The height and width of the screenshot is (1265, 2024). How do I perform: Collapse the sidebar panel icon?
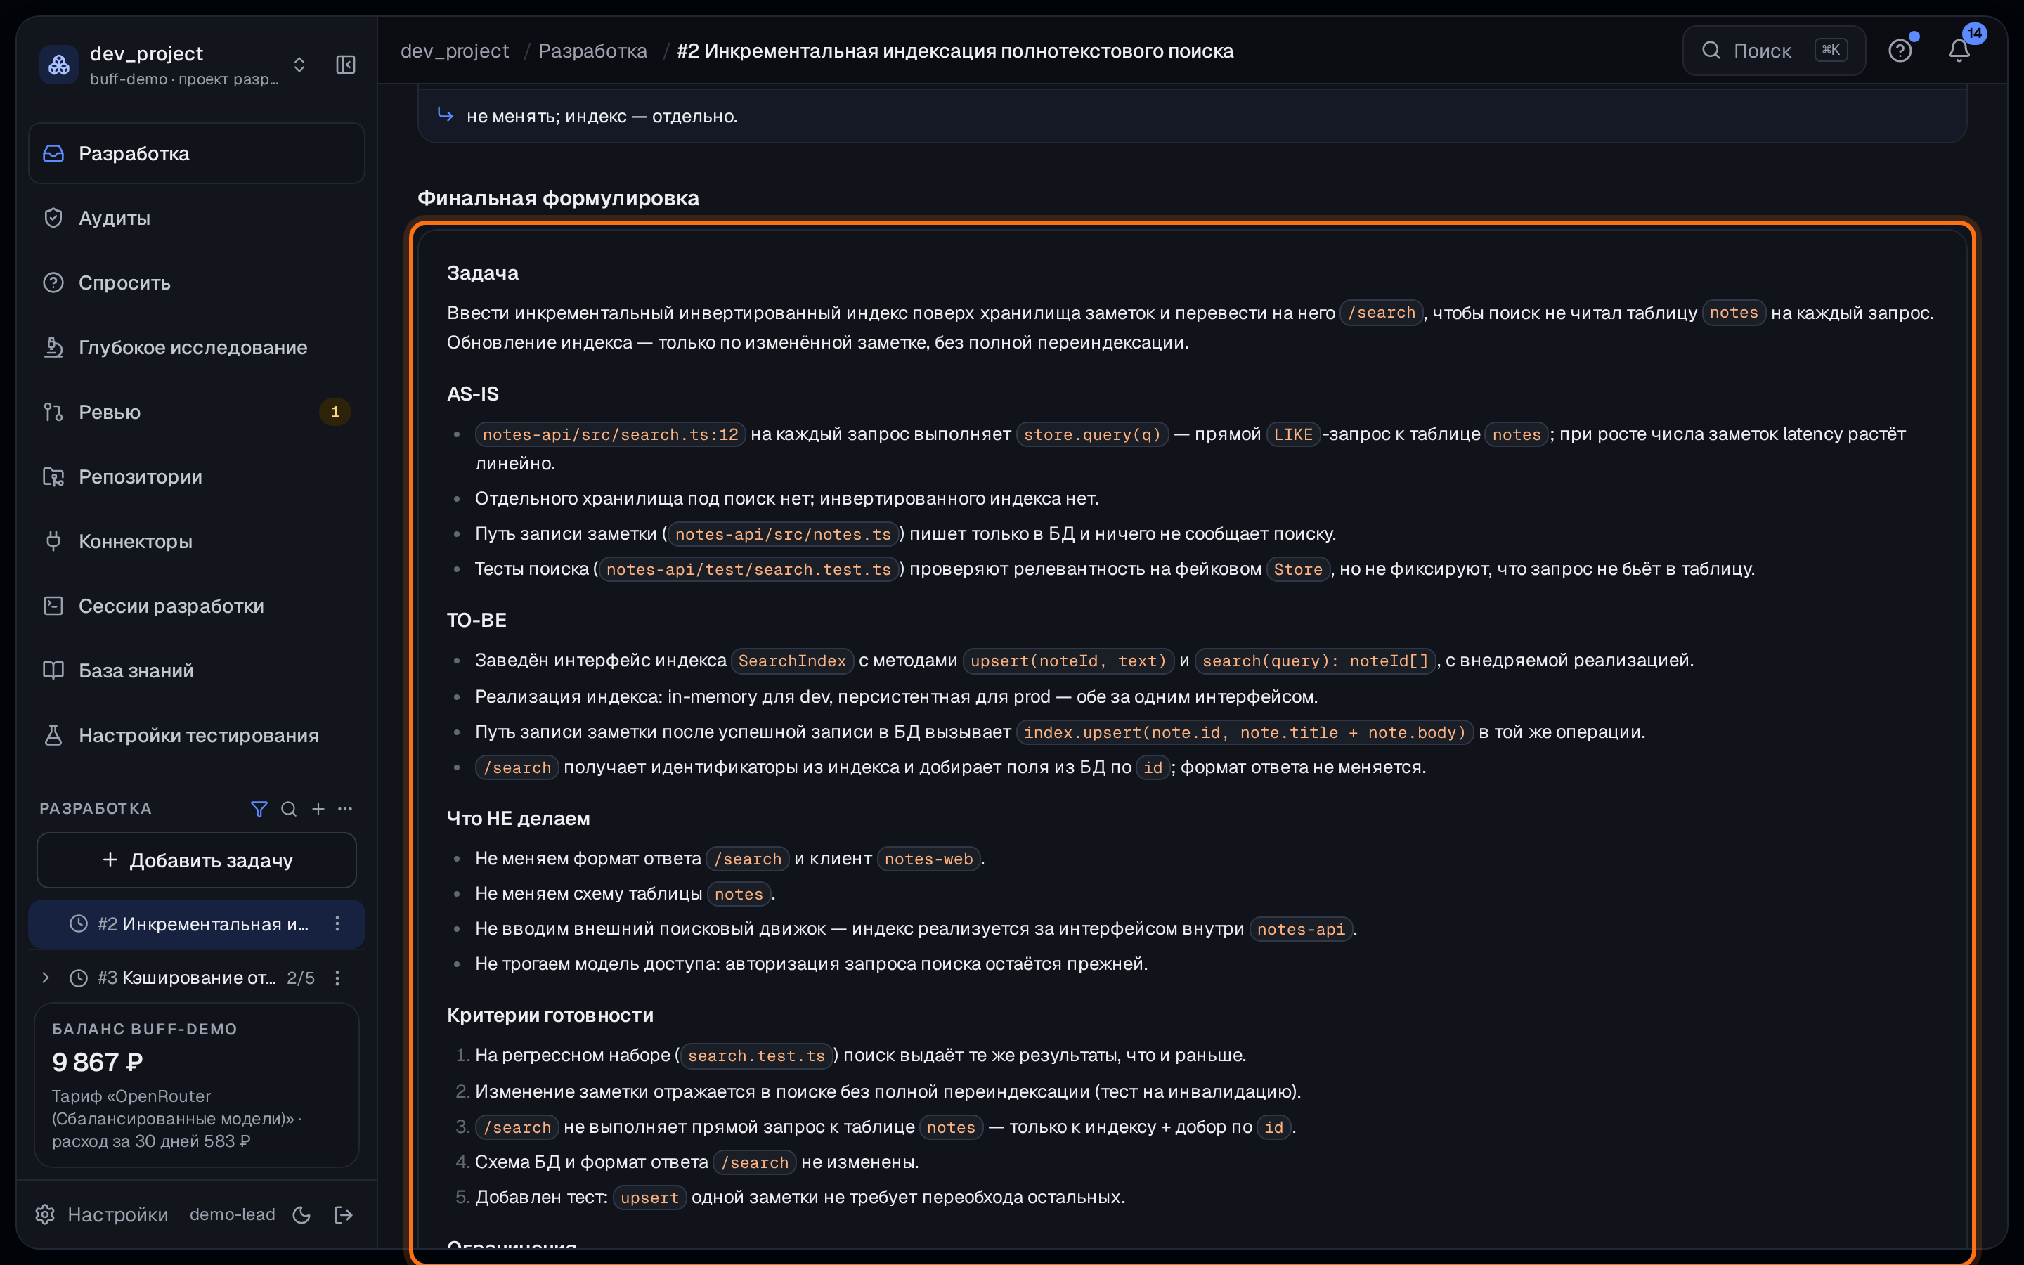346,65
